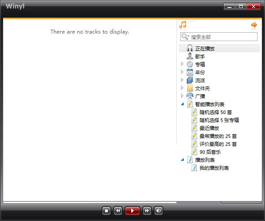
Task: Focus the 搜索全部 search field
Action: click(x=219, y=37)
